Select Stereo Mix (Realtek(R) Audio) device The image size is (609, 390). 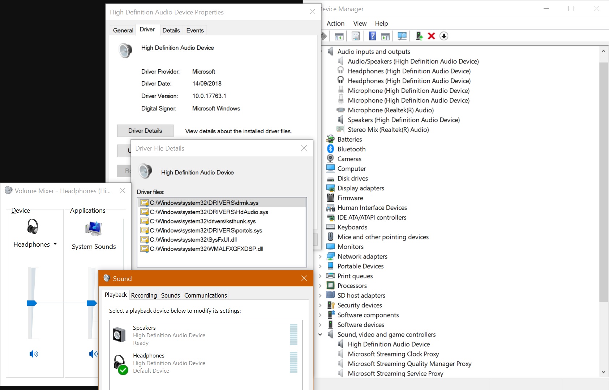pyautogui.click(x=388, y=130)
